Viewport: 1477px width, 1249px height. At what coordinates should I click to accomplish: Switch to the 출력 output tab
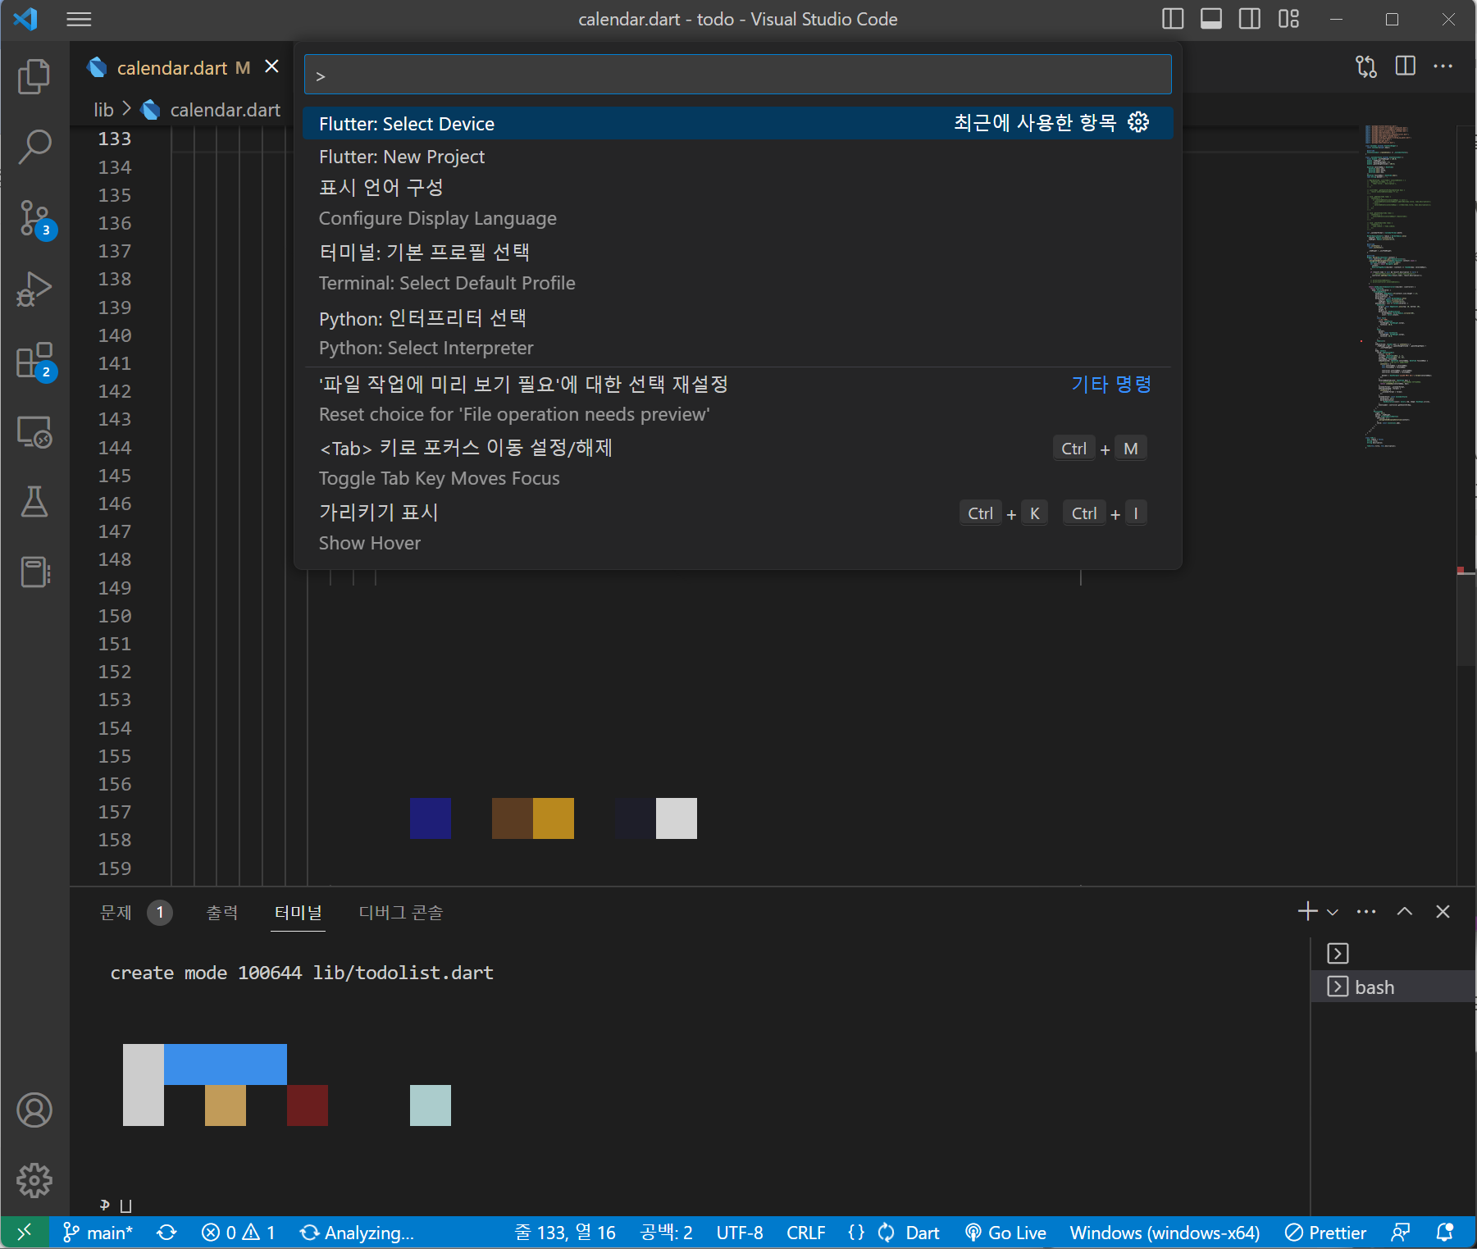pos(221,912)
